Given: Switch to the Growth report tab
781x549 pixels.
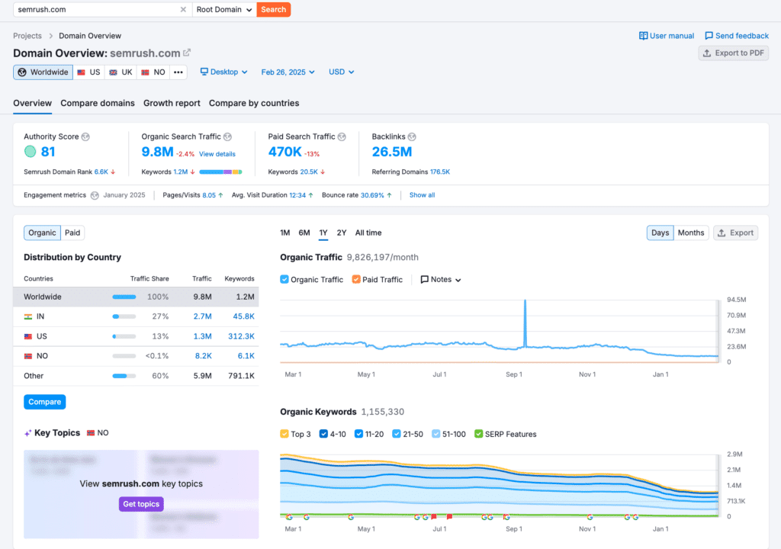Looking at the screenshot, I should click(x=172, y=103).
